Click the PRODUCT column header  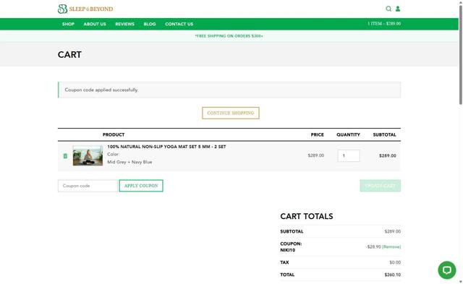(x=114, y=135)
